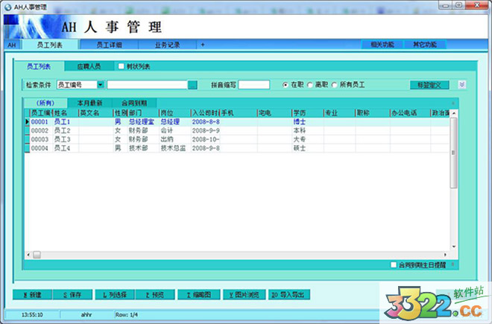Click the 拼音缩写 input field
492x324 pixels.
tap(253, 85)
